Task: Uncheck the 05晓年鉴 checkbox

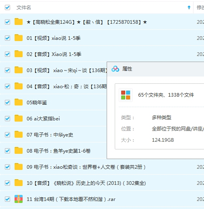Action: [7, 102]
